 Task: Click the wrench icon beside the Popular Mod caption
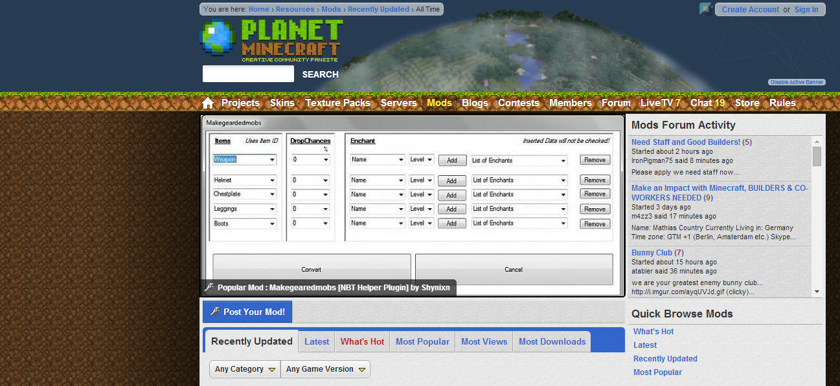point(209,288)
